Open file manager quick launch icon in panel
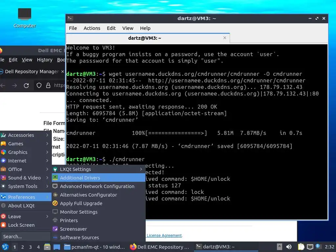Image resolution: width=336 pixels, height=252 pixels. pyautogui.click(x=47, y=247)
